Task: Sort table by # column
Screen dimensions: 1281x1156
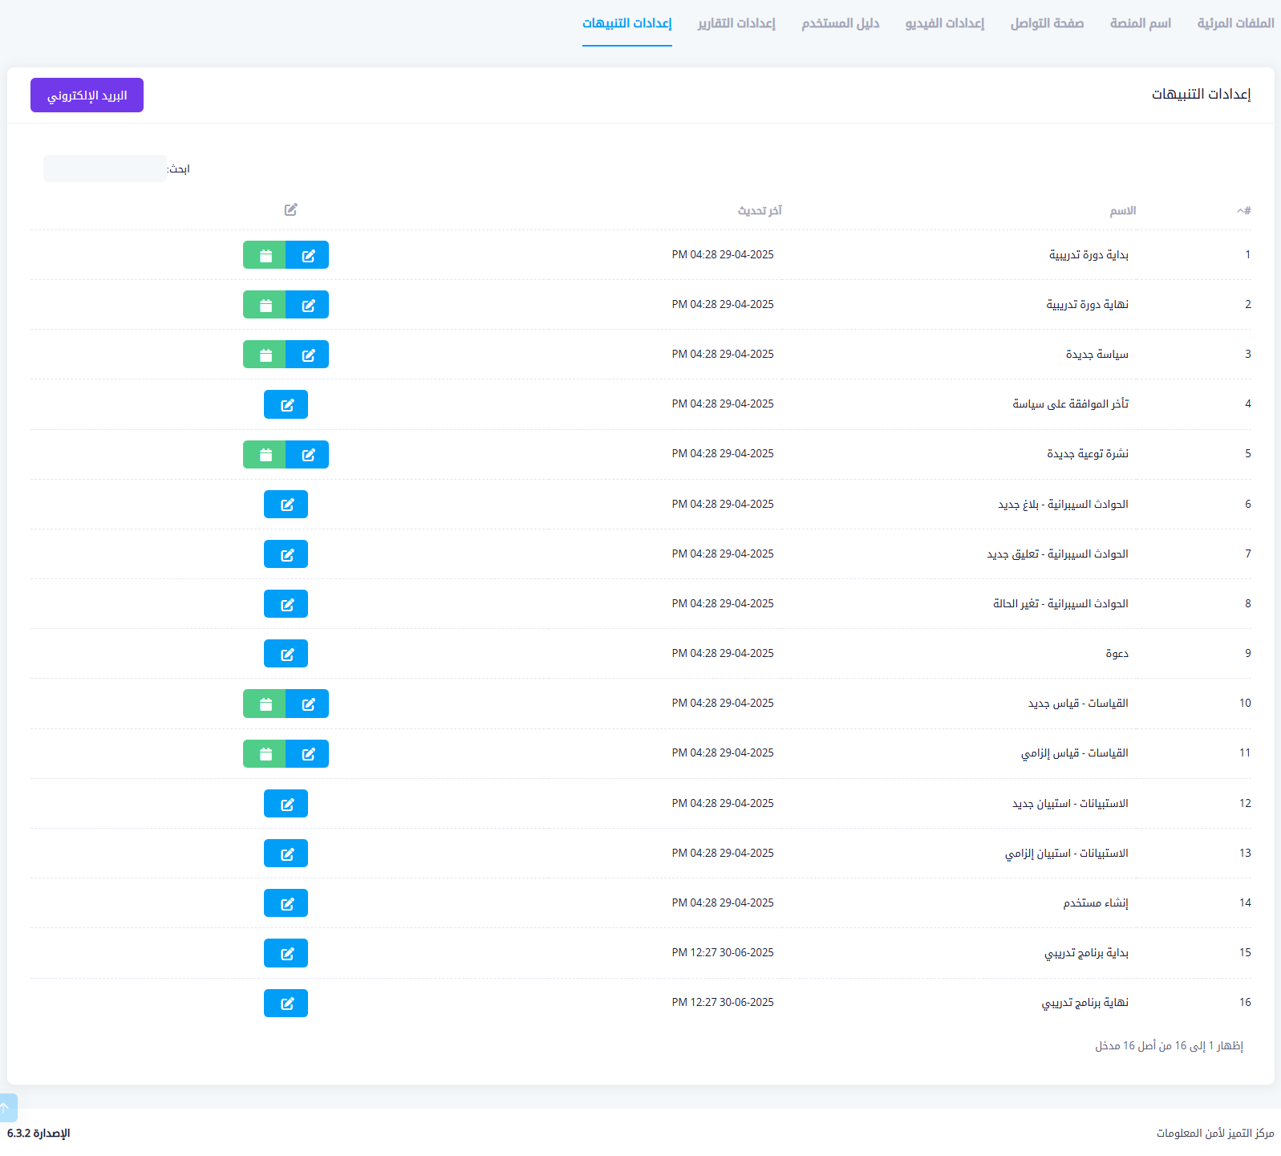Action: (1243, 210)
